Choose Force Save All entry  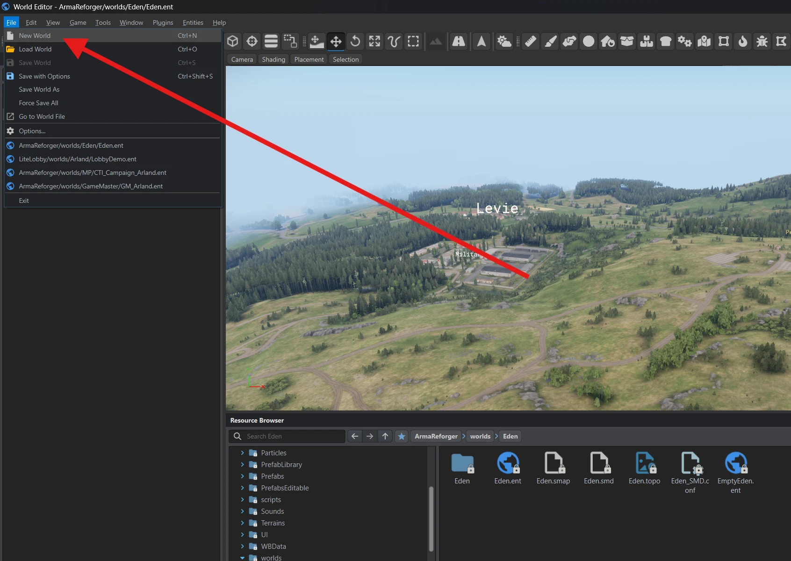click(112, 103)
